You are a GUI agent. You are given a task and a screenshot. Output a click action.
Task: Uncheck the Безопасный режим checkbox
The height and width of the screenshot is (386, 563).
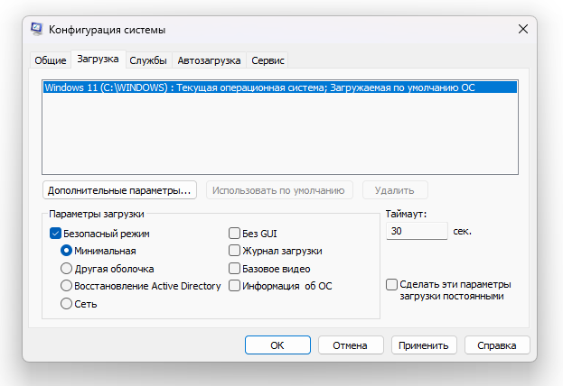click(55, 233)
